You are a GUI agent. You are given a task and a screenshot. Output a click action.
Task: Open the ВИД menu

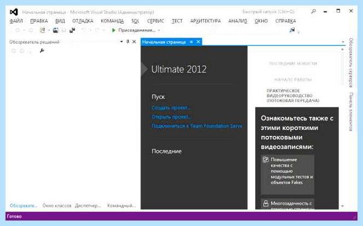[x=60, y=21]
